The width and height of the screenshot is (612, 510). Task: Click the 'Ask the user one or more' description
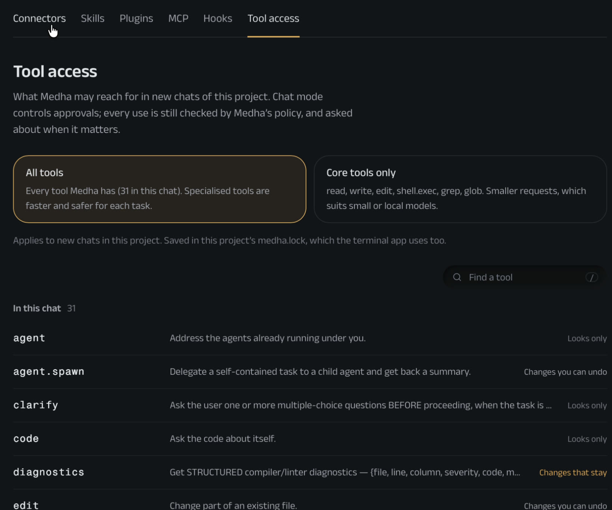(x=360, y=405)
